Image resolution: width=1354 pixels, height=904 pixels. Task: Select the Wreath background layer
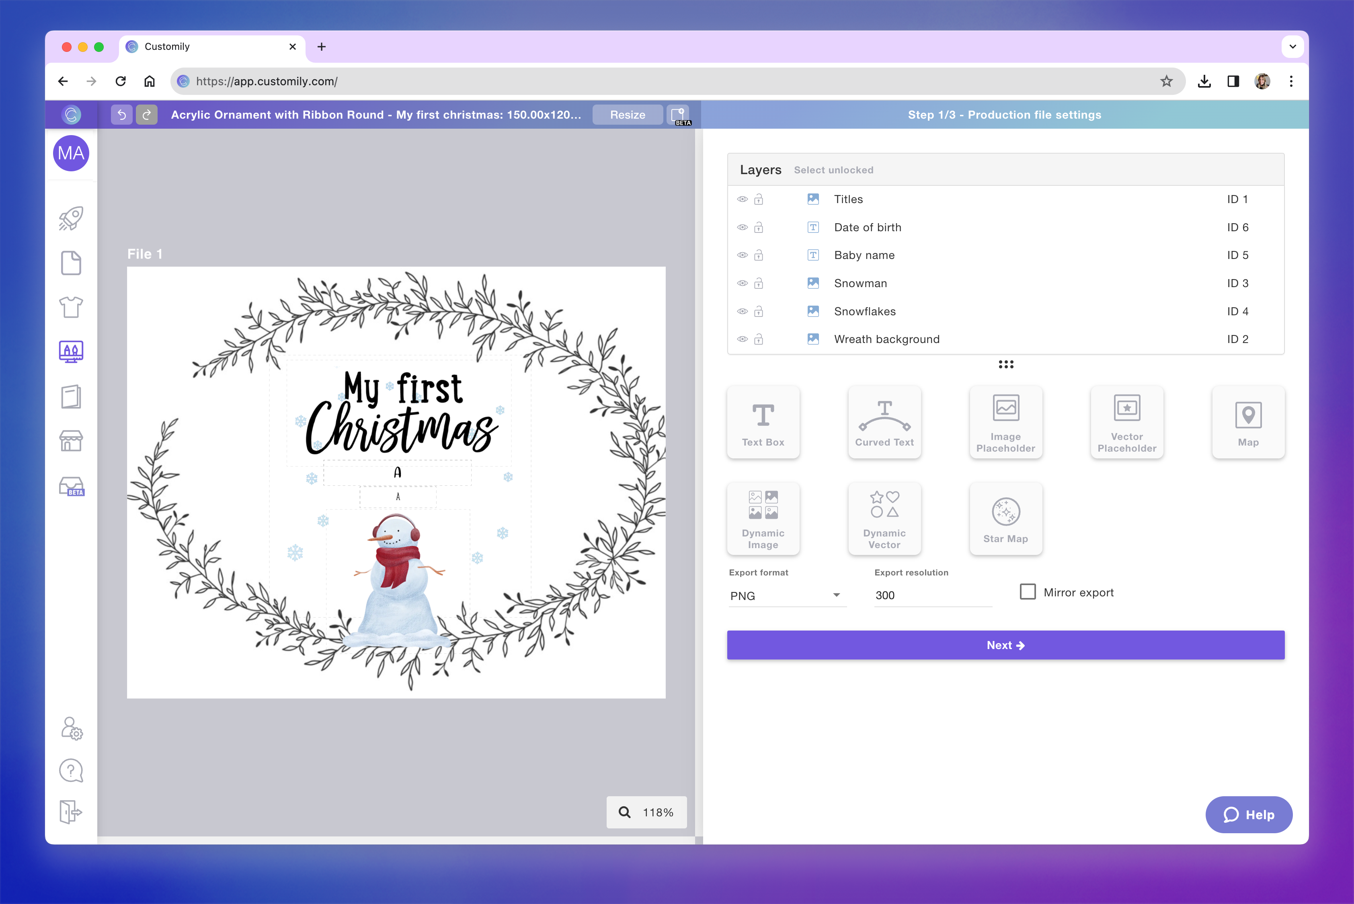point(886,339)
